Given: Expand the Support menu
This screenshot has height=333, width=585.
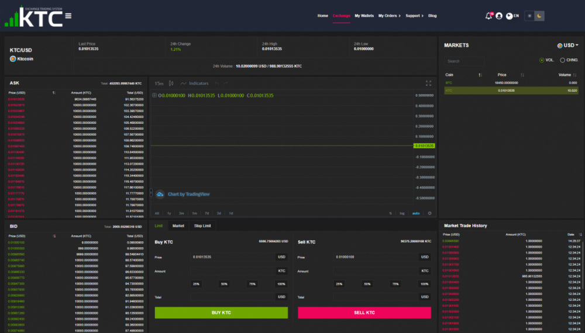Looking at the screenshot, I should click(414, 16).
